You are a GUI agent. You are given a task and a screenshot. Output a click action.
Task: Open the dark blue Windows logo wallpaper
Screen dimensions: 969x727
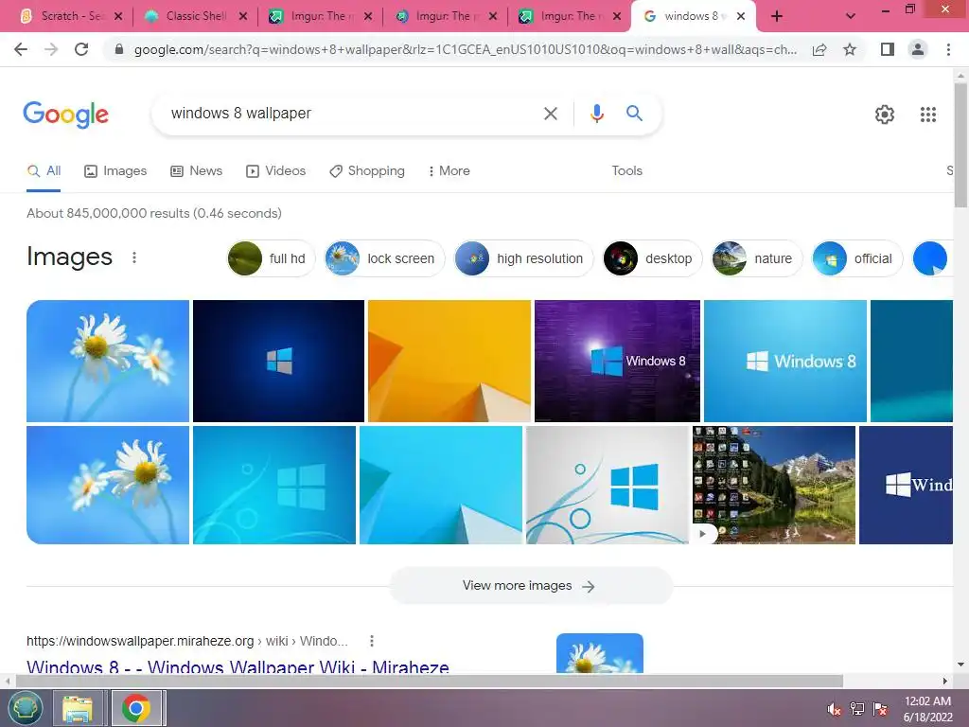click(278, 361)
